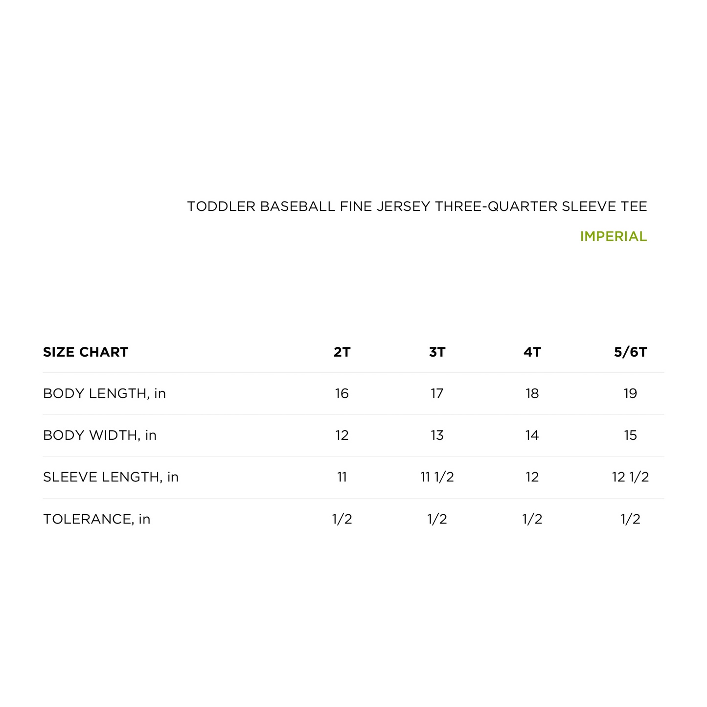
Task: Select the 2T size column header
Action: [x=342, y=352]
